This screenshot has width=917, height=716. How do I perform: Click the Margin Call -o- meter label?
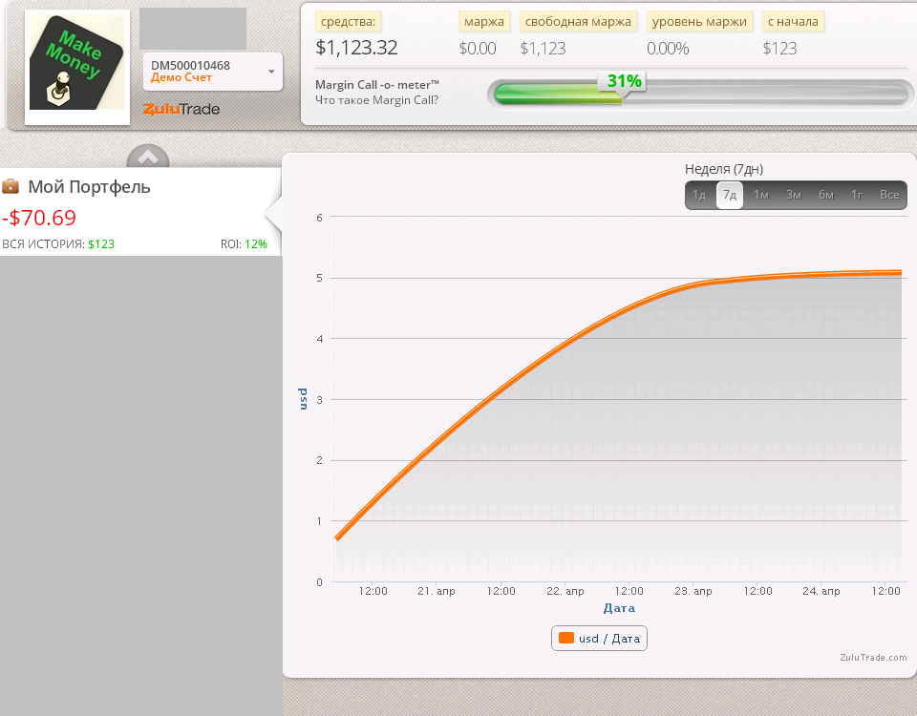pyautogui.click(x=377, y=85)
